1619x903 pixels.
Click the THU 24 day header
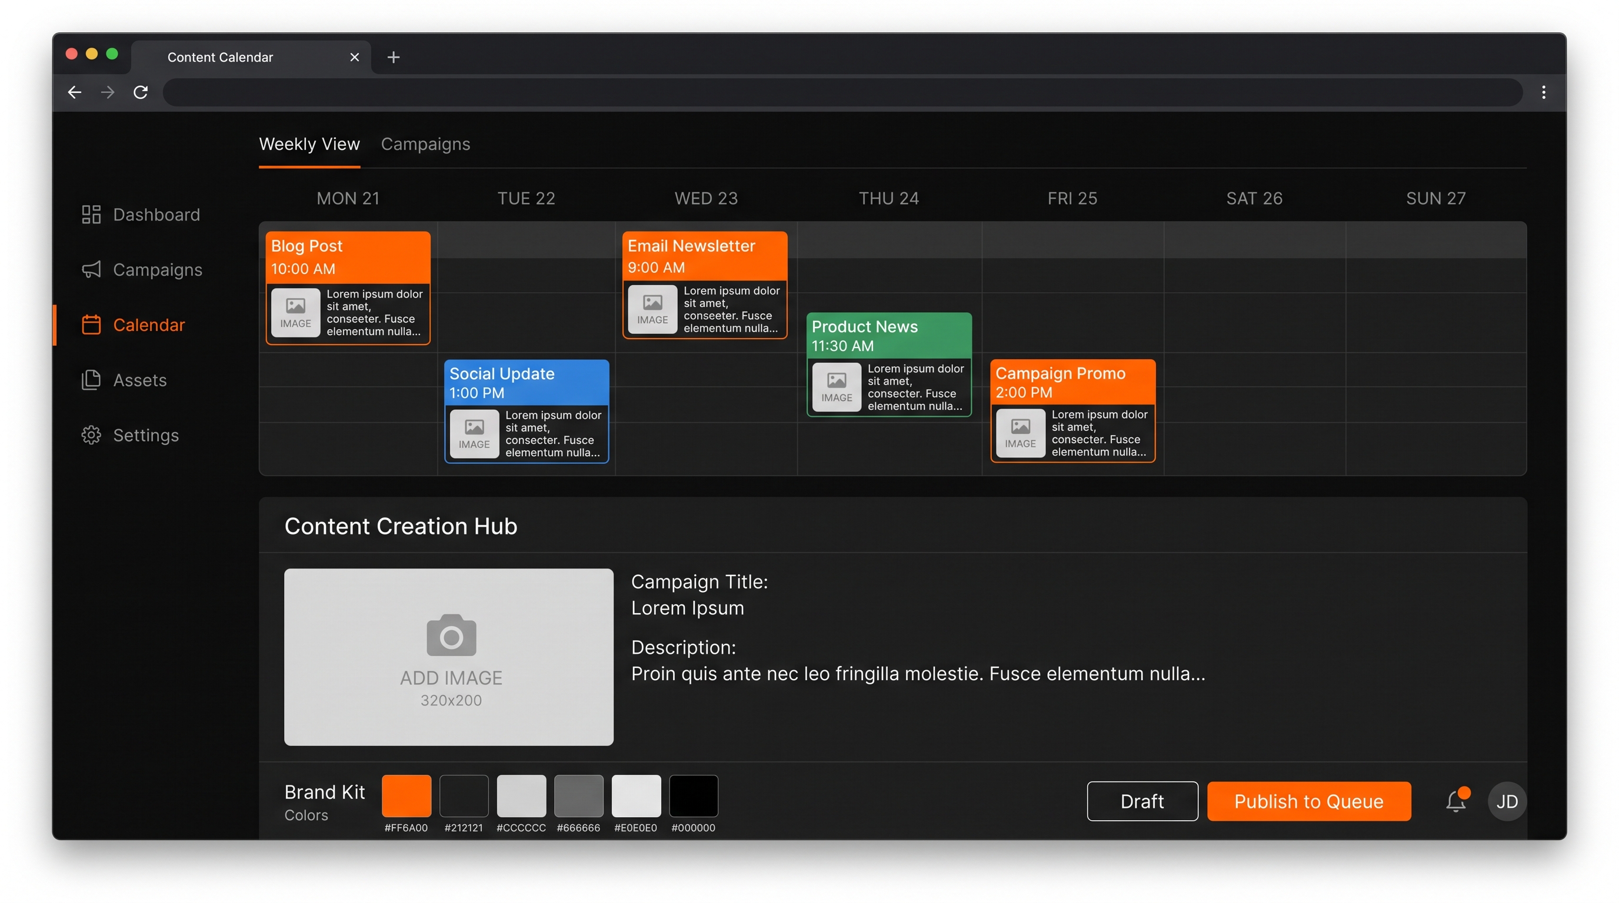coord(889,199)
